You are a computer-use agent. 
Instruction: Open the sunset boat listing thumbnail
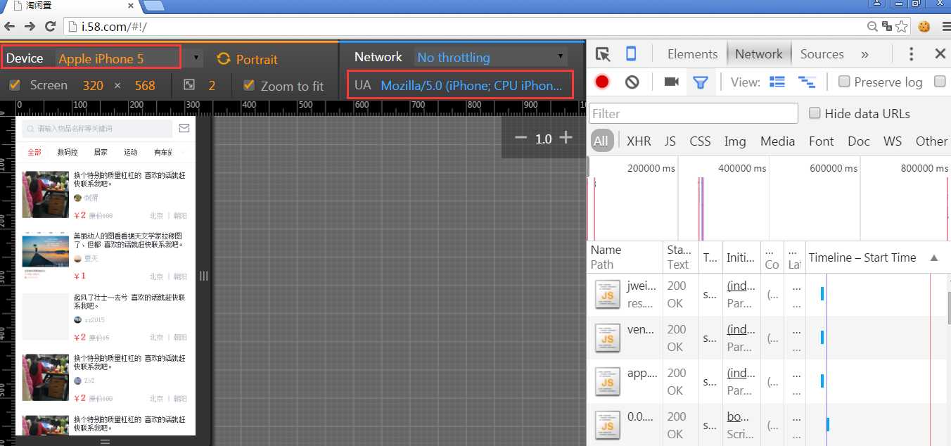click(x=46, y=255)
